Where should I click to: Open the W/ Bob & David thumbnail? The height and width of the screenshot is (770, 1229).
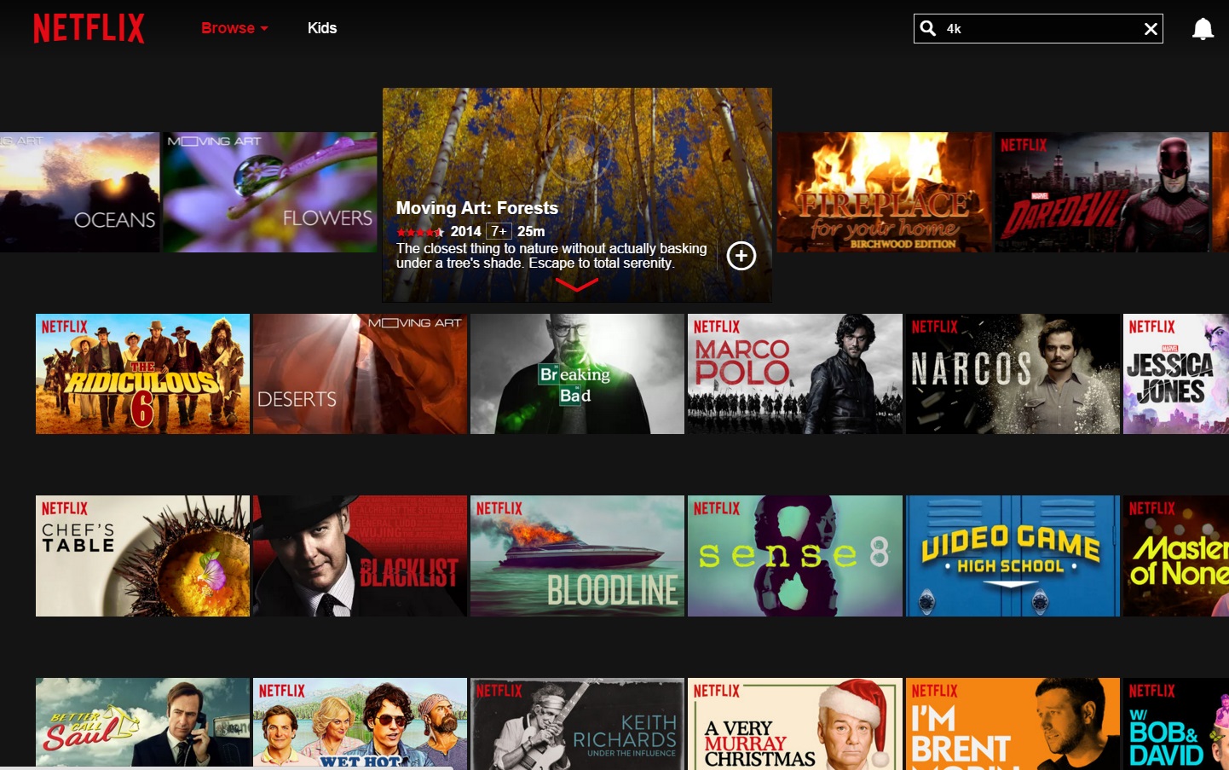coord(1176,724)
